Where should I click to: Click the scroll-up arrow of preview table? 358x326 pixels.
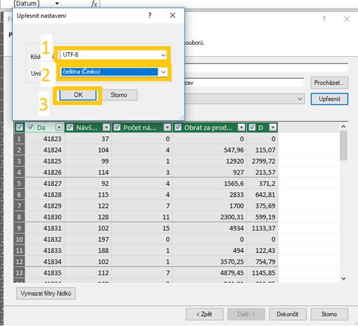(343, 126)
